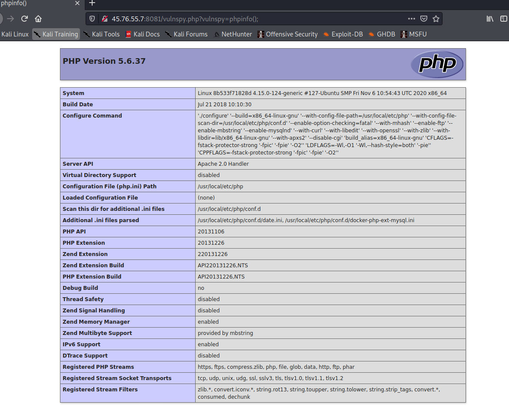Open the Kali Docs bookmark
The image size is (509, 407).
coord(143,34)
